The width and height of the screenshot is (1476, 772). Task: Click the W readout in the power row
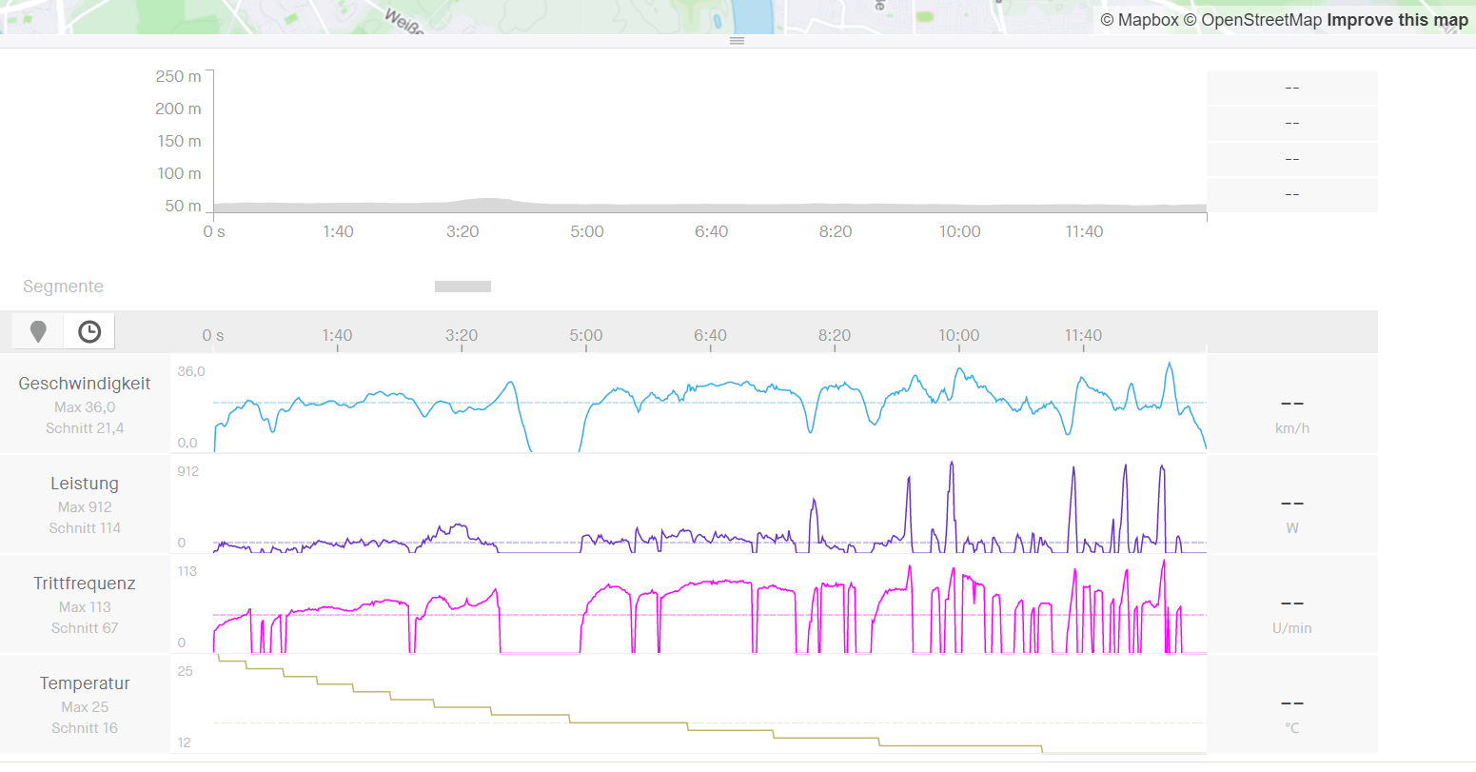click(1291, 528)
